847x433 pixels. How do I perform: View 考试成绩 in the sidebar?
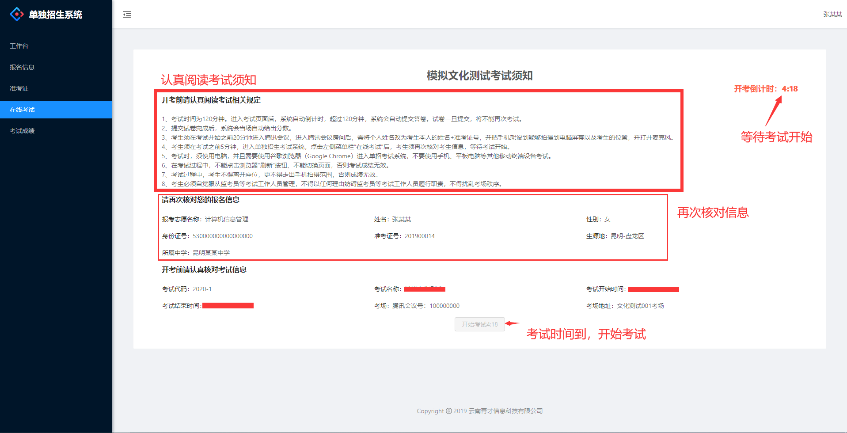(x=22, y=131)
